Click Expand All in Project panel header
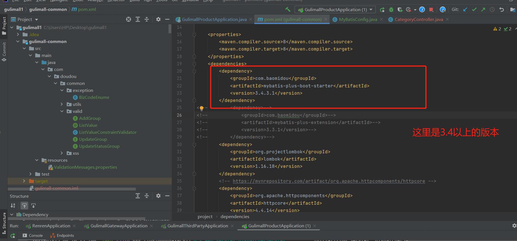This screenshot has width=517, height=241. tap(138, 19)
